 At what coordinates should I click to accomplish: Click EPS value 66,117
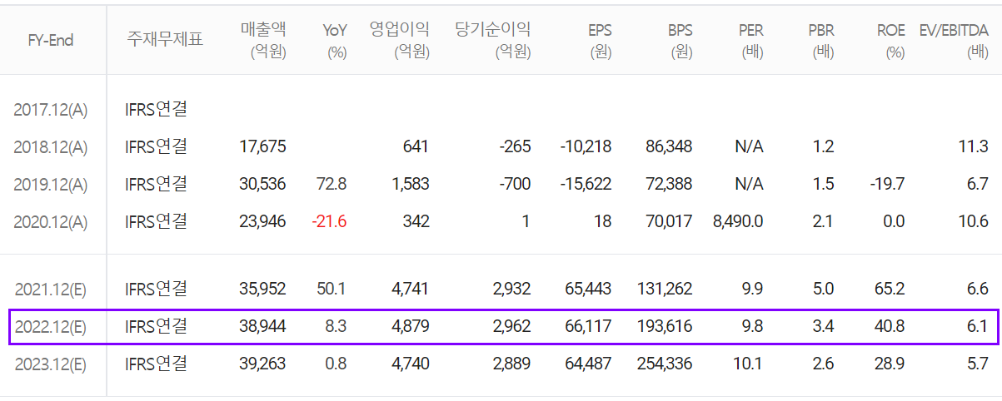tap(588, 327)
